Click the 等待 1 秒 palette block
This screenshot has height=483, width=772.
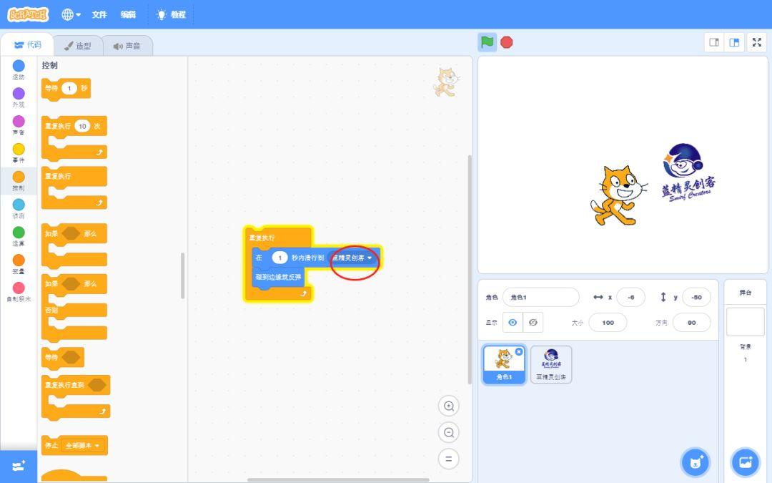point(66,89)
